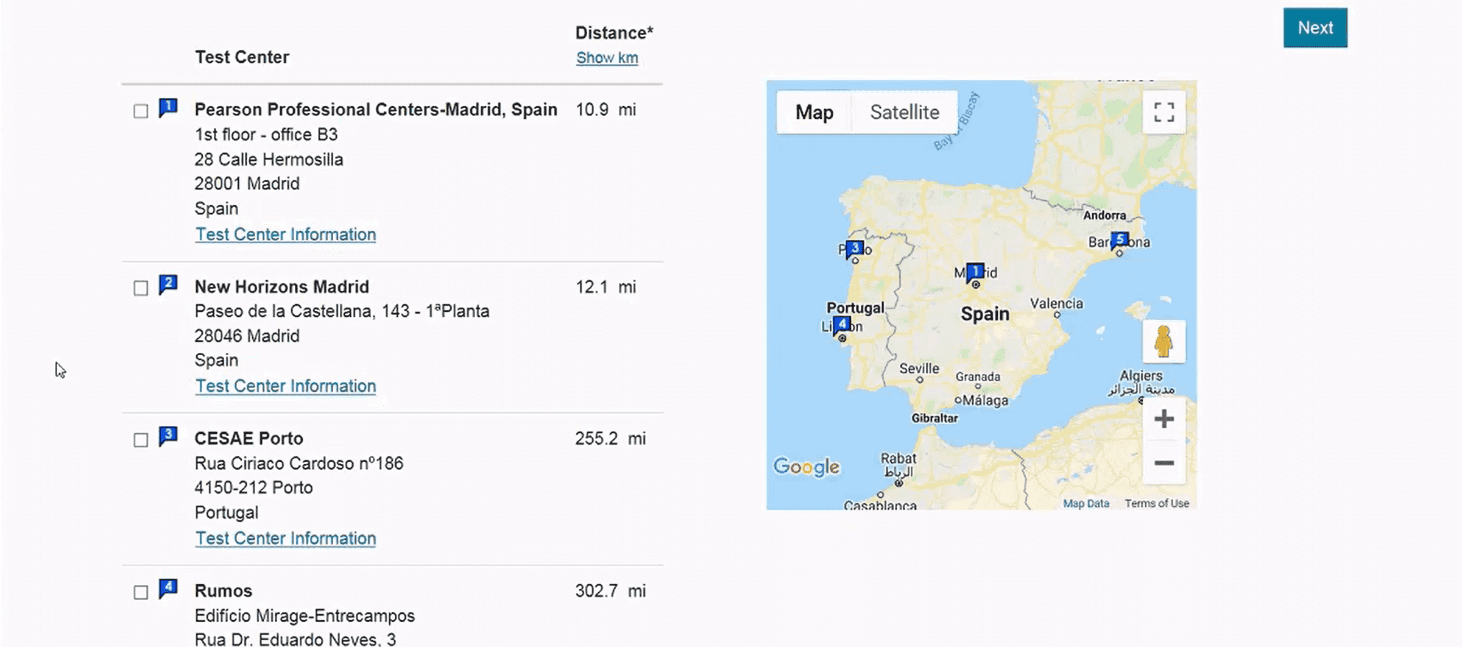Enable the Rumos test center checkbox
The image size is (1462, 647).
click(141, 592)
